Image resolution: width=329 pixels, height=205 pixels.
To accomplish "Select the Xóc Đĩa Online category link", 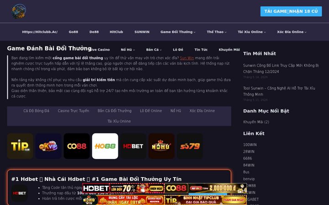I will (x=202, y=111).
